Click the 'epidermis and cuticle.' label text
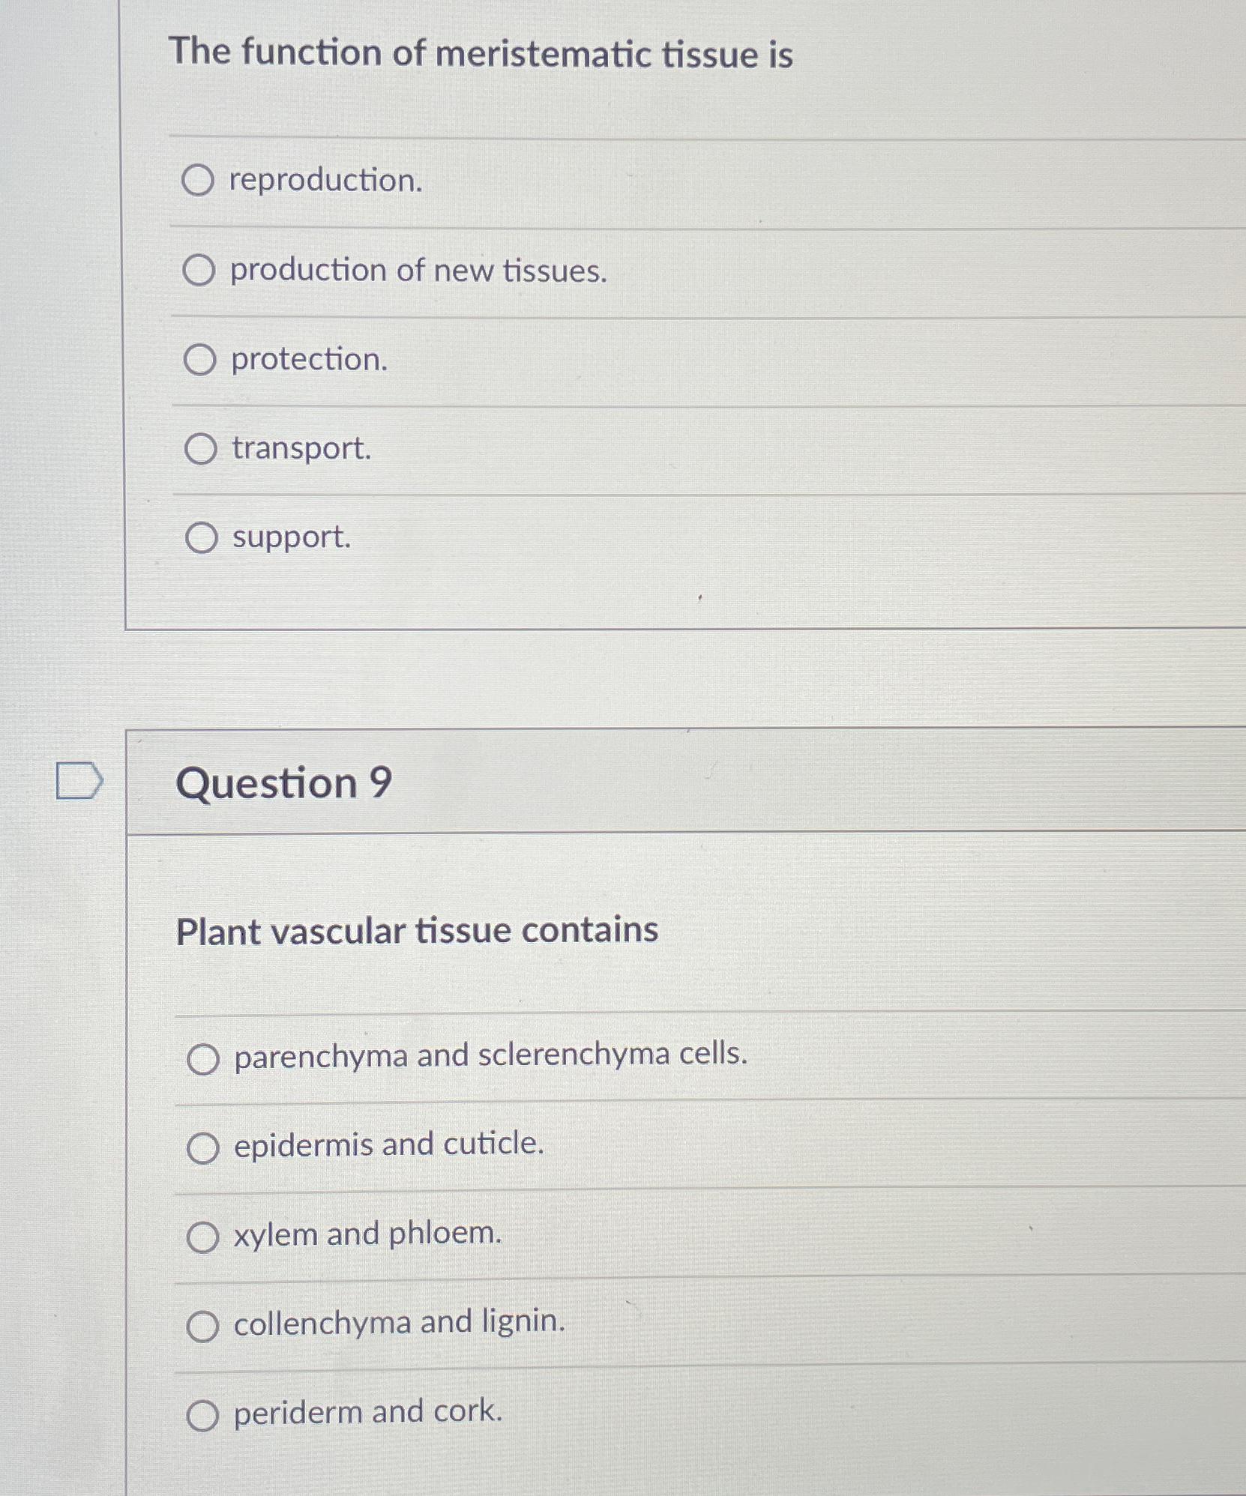 [x=388, y=1145]
